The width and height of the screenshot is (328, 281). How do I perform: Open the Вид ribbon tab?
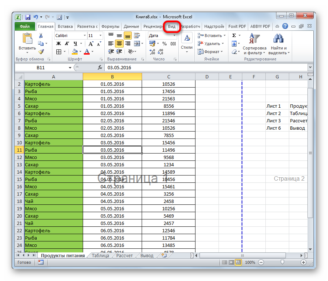[x=172, y=26]
